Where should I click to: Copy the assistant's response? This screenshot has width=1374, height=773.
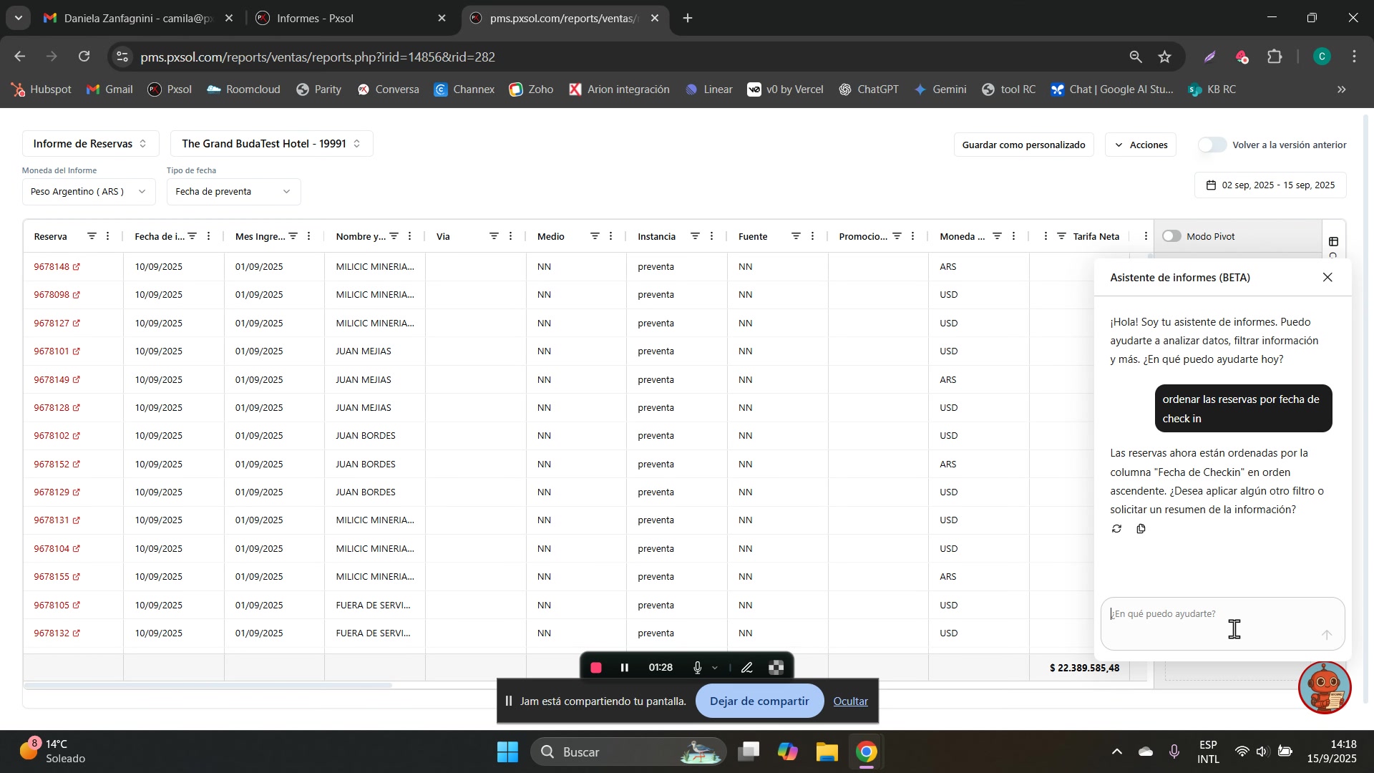point(1141,529)
